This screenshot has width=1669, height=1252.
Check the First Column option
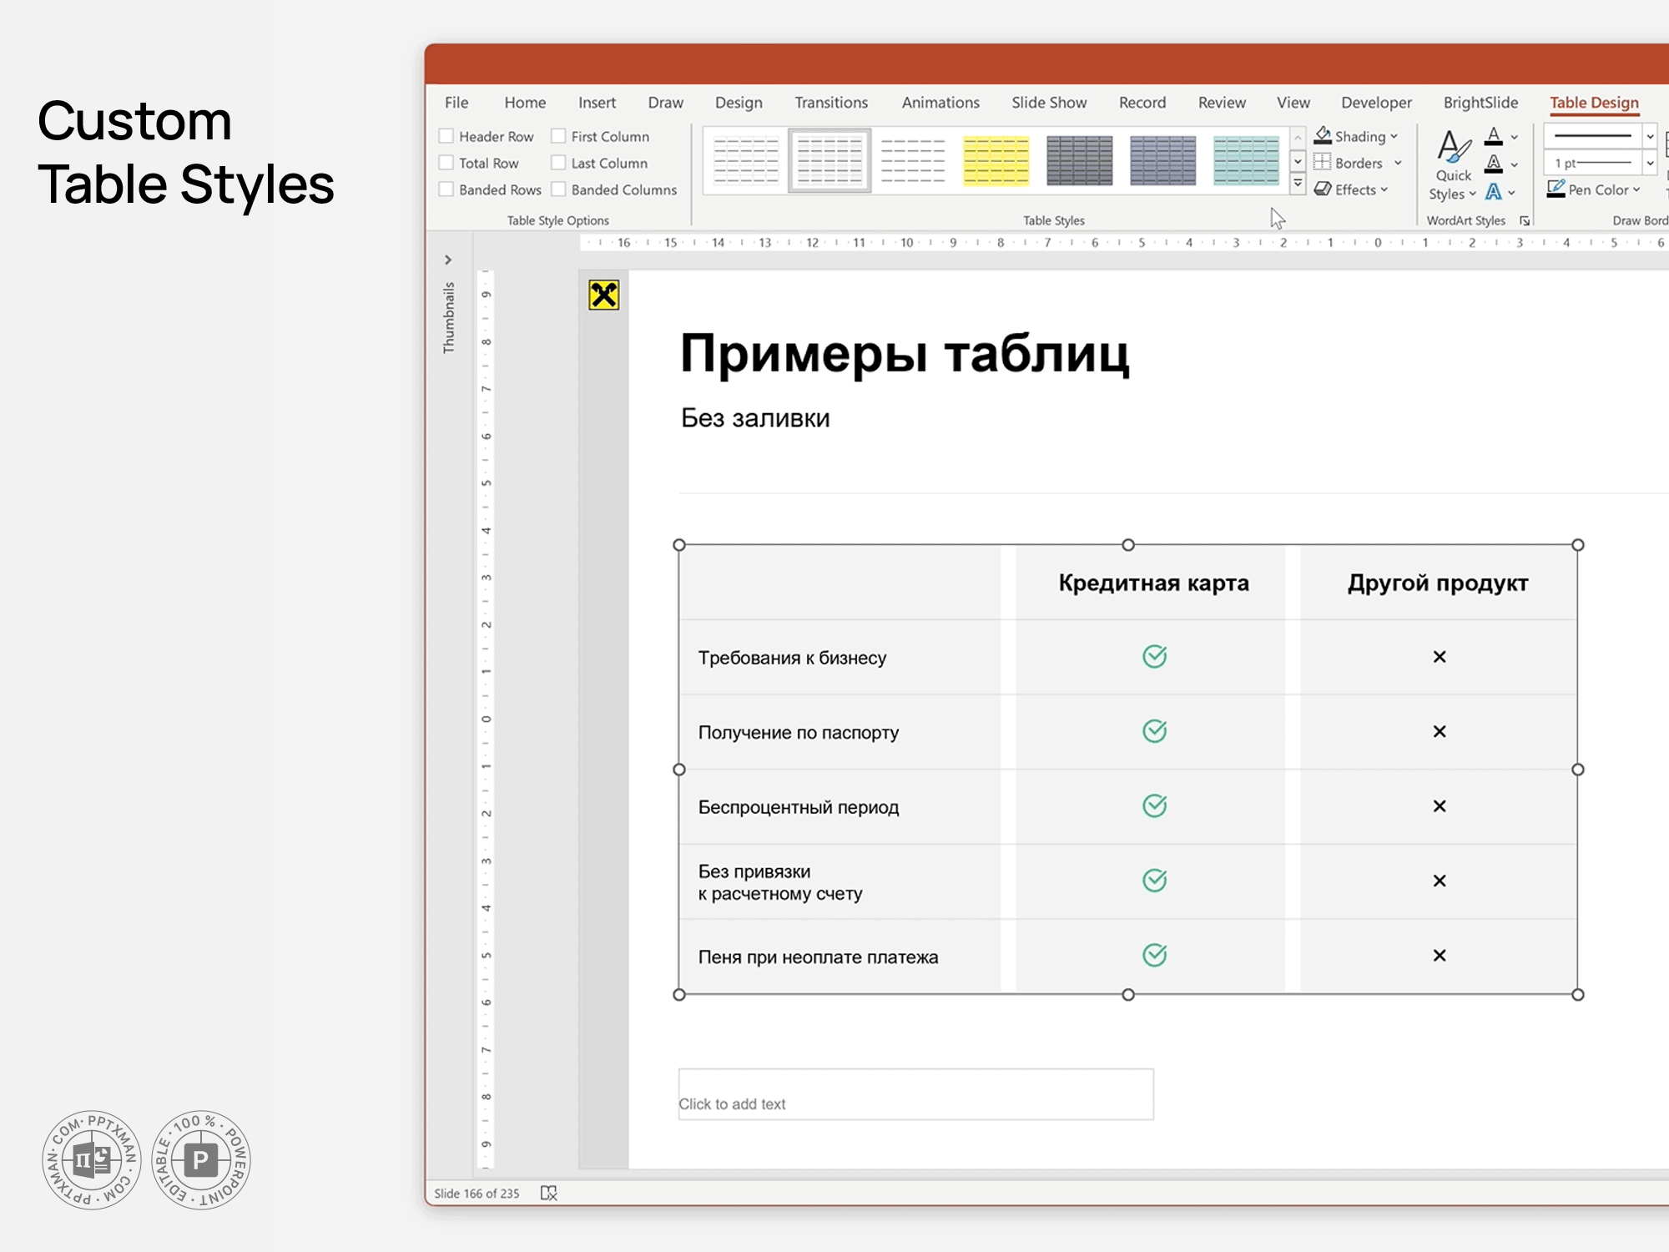coord(559,136)
